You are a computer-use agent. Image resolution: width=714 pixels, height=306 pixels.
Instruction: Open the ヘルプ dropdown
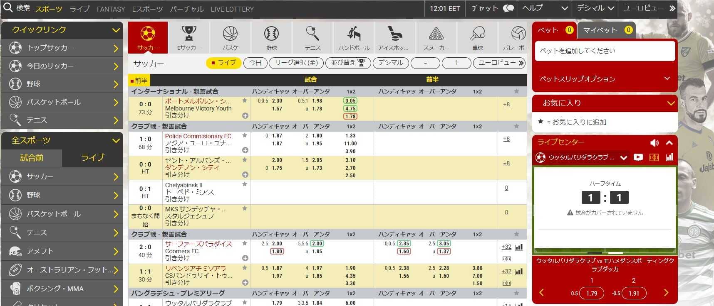[545, 8]
